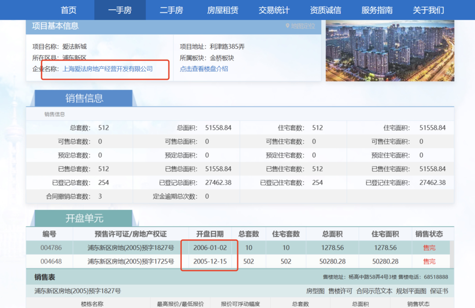Open the 上海爱法房地产经营开发有限公司 company link

[x=108, y=69]
